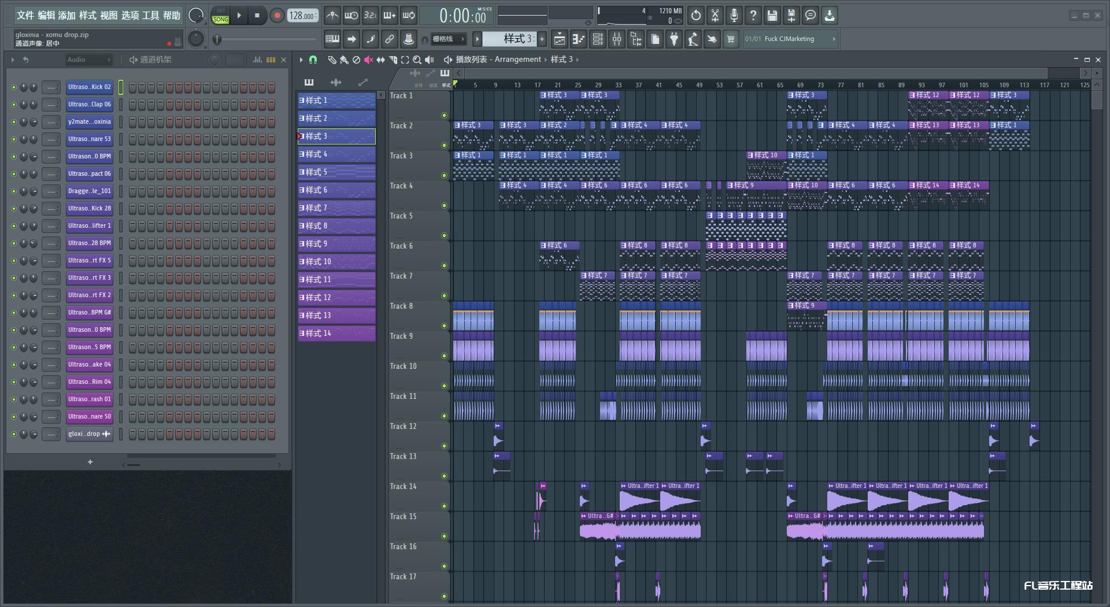
Task: Expand Arrangement breadcrumb arrow in playlist title
Action: click(546, 60)
